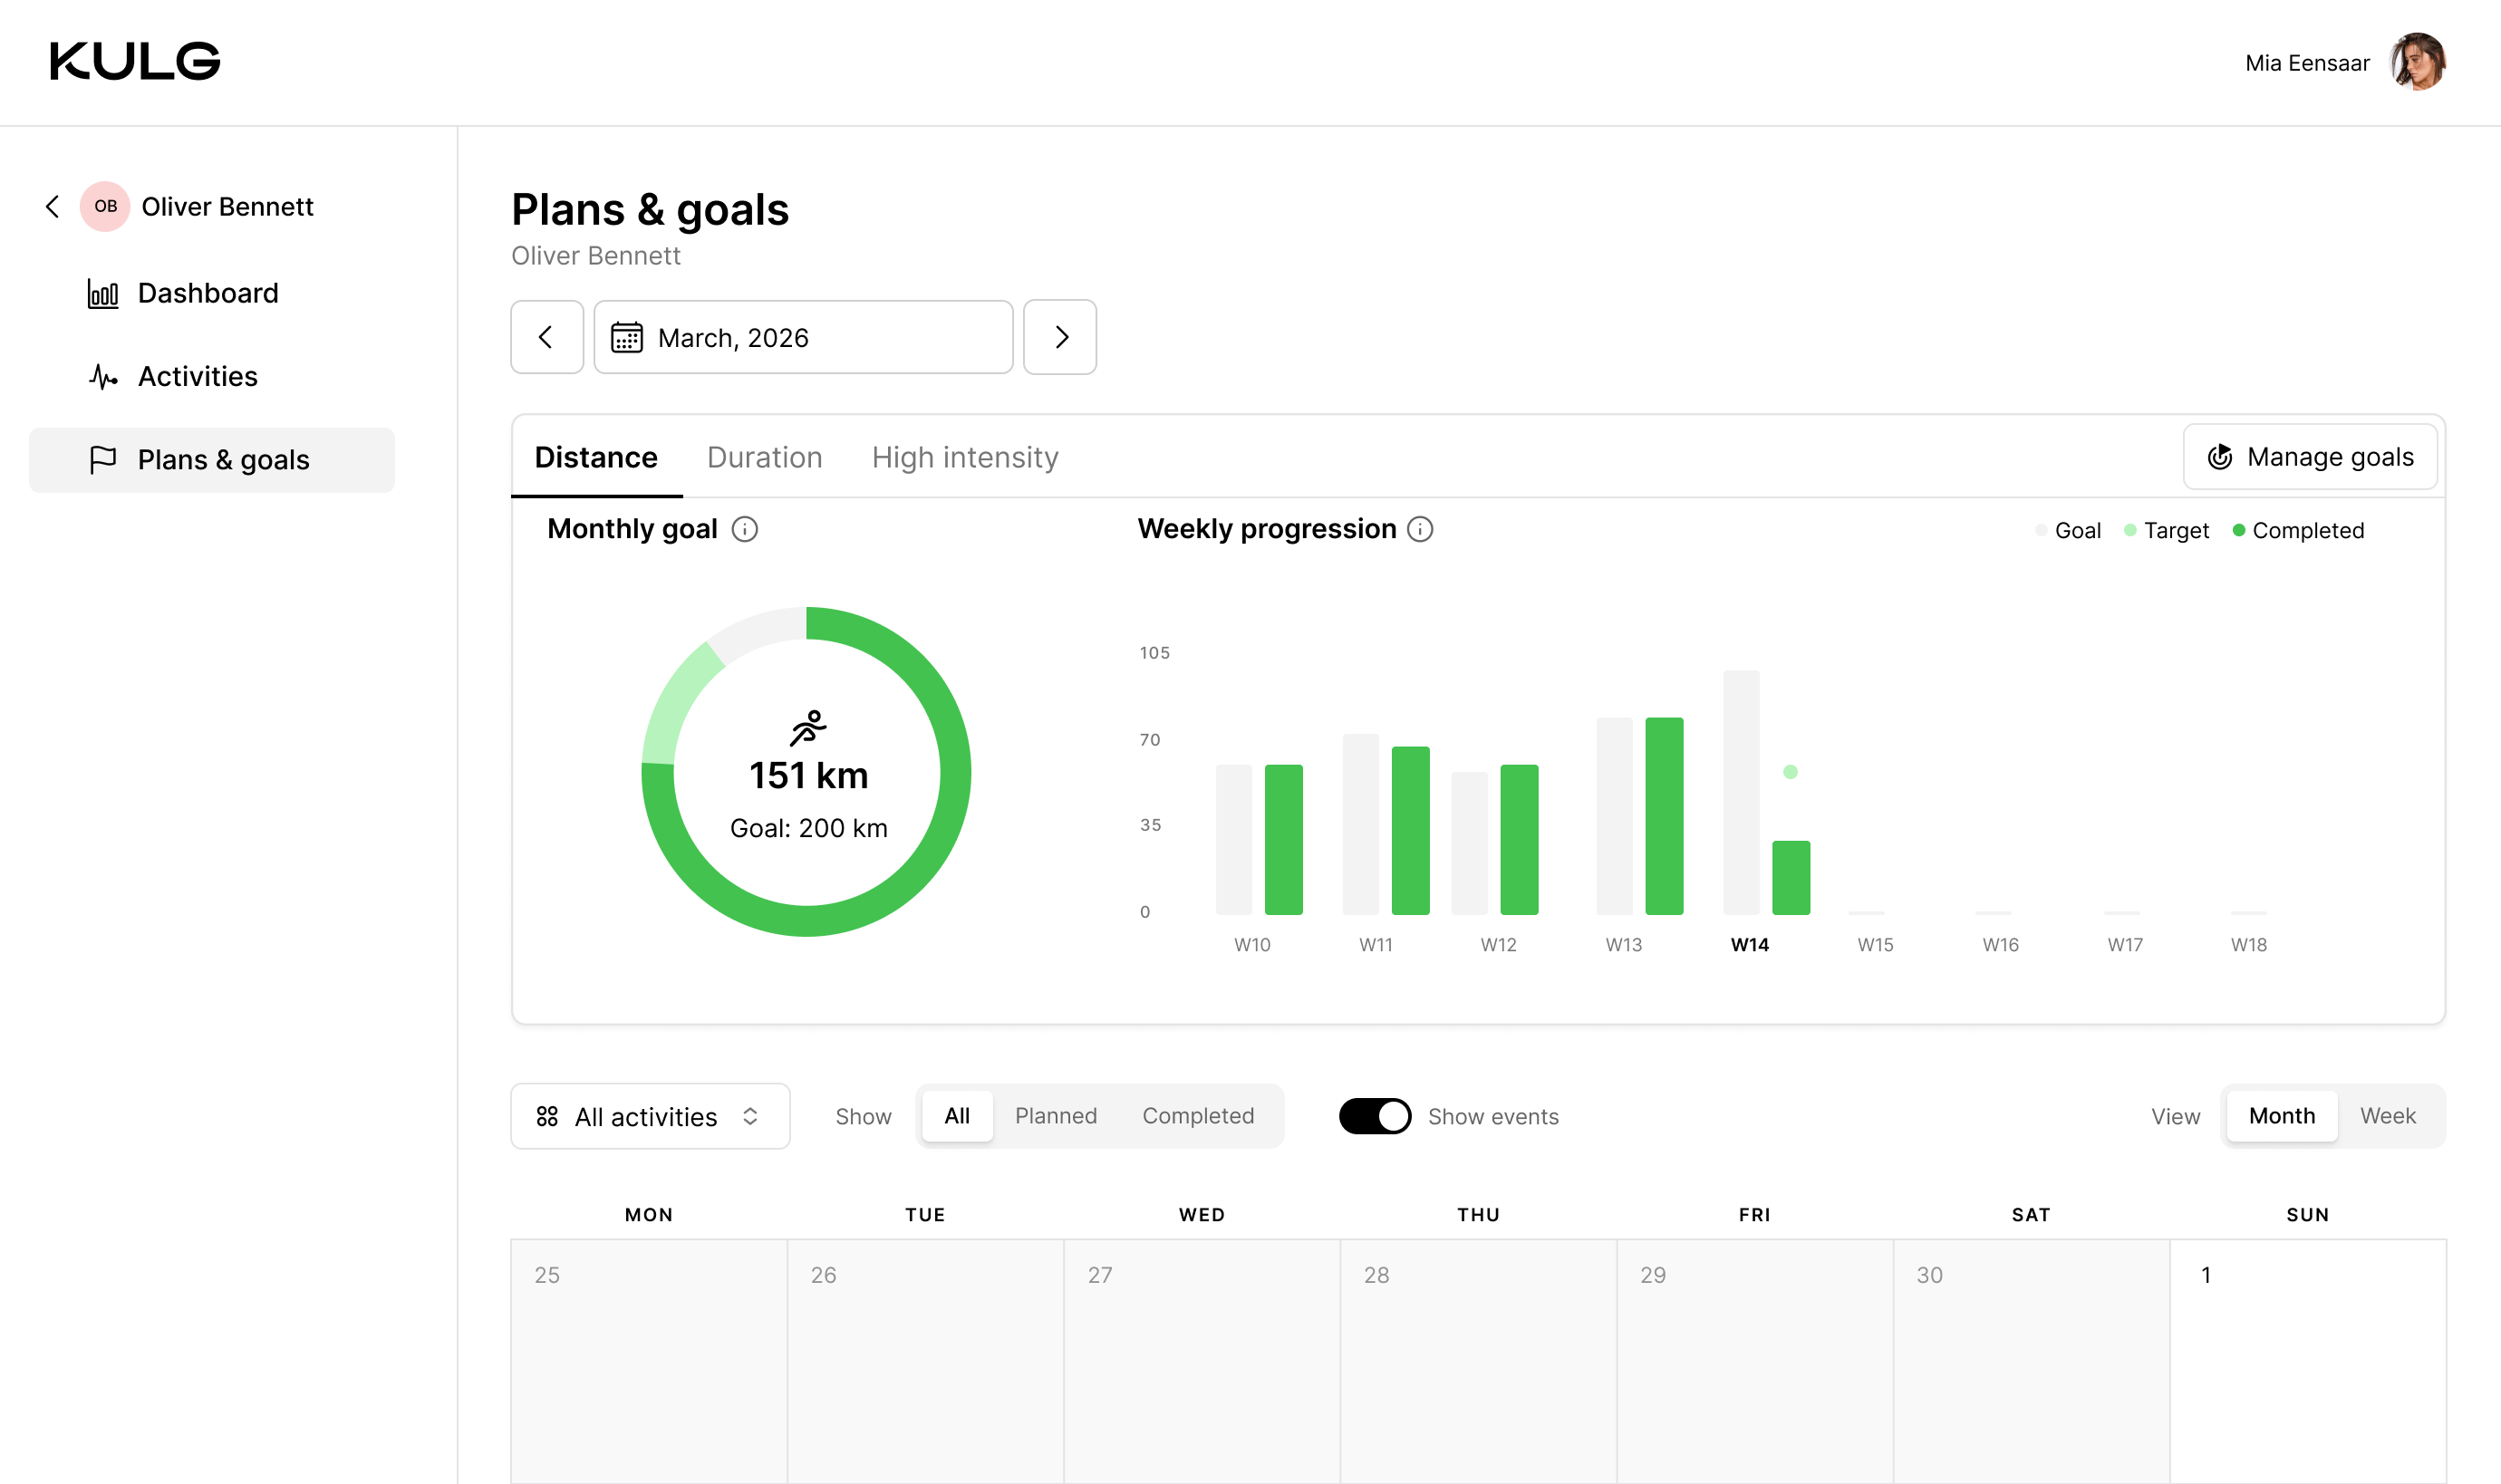
Task: Open the All activities dropdown
Action: click(x=650, y=1116)
